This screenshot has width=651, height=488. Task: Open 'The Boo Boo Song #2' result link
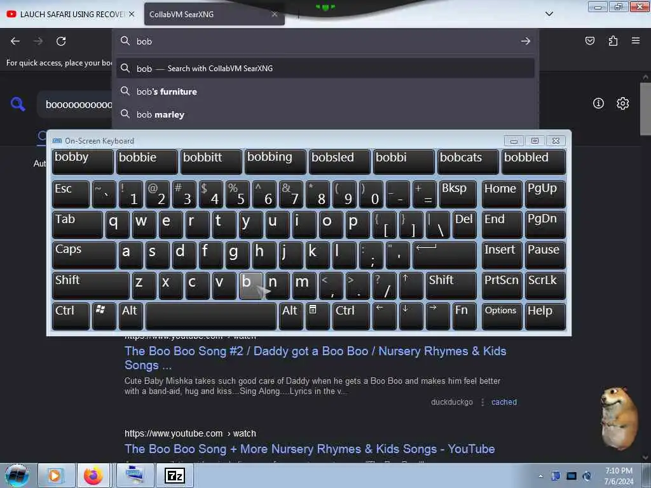tap(315, 358)
